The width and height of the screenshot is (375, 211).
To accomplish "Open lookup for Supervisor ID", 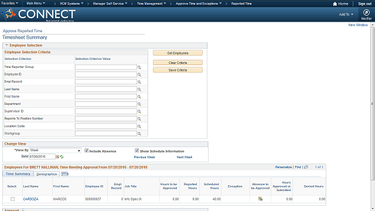I will click(139, 112).
